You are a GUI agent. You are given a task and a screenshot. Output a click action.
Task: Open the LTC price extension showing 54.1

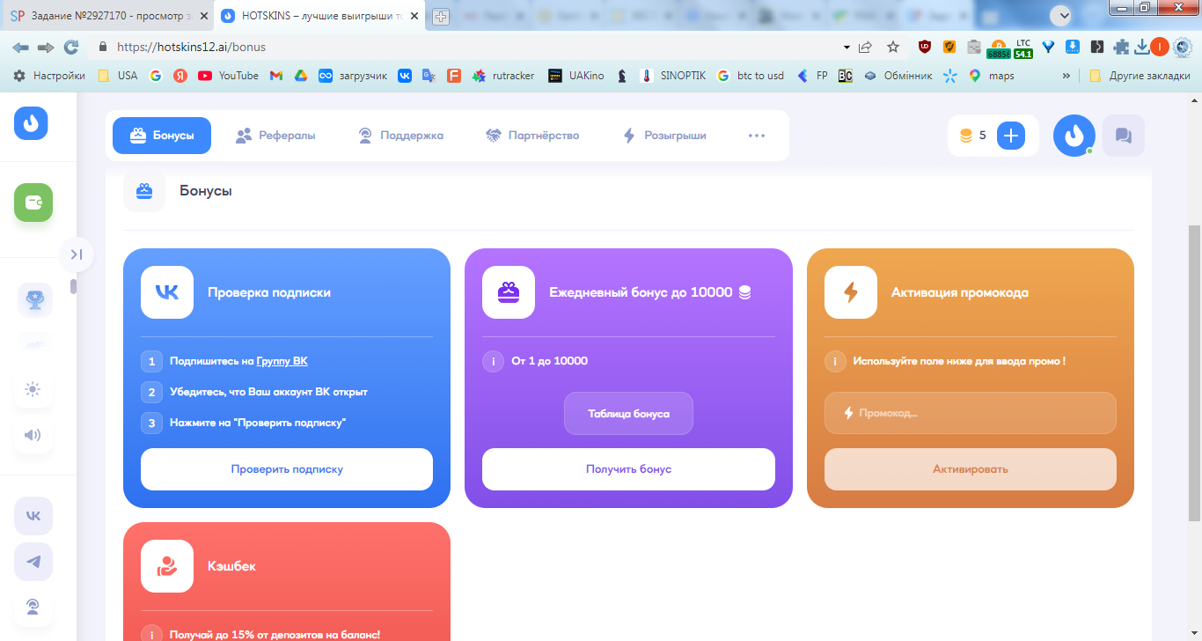(1023, 48)
